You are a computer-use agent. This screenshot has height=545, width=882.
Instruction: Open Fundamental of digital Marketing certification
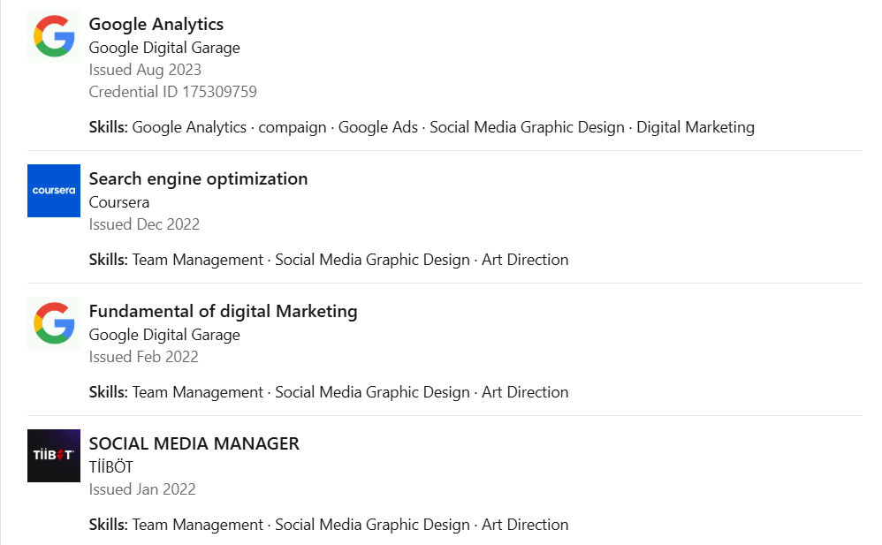(x=223, y=311)
